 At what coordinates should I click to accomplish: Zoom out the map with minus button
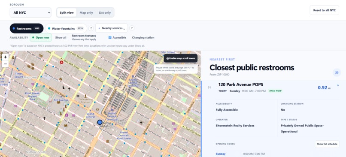tap(5, 64)
